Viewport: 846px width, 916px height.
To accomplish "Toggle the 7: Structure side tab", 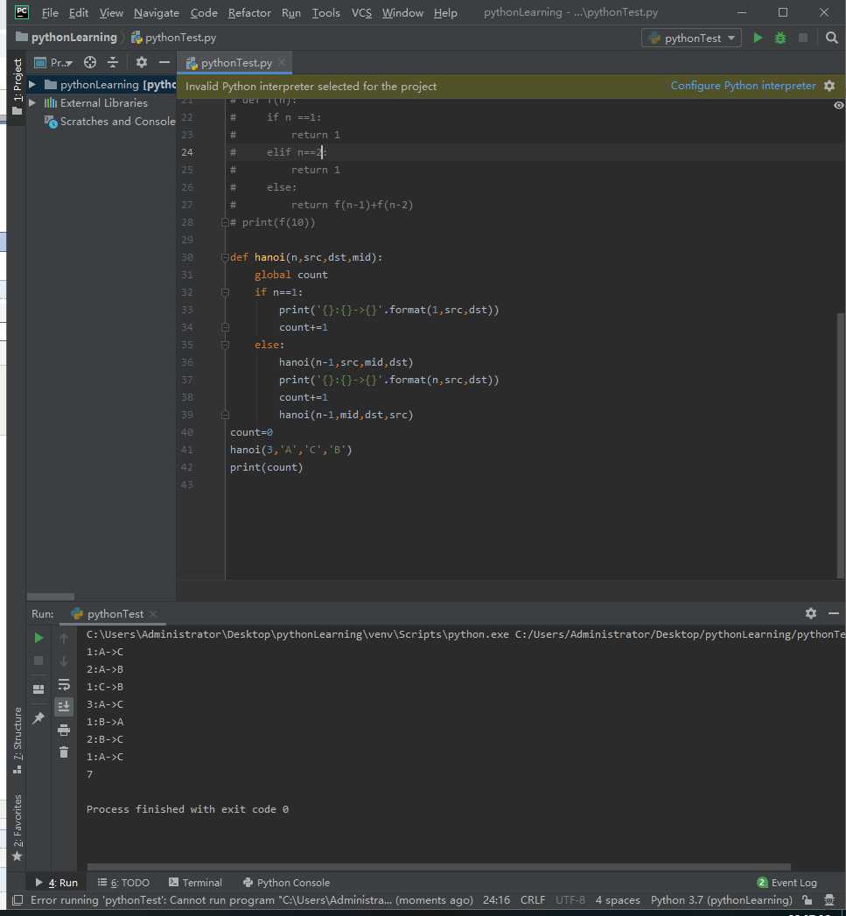I will (x=17, y=741).
